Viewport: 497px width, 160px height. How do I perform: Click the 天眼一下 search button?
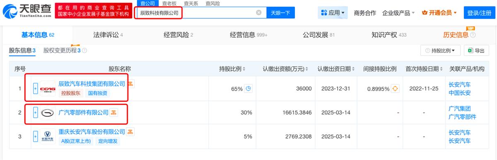[280, 13]
